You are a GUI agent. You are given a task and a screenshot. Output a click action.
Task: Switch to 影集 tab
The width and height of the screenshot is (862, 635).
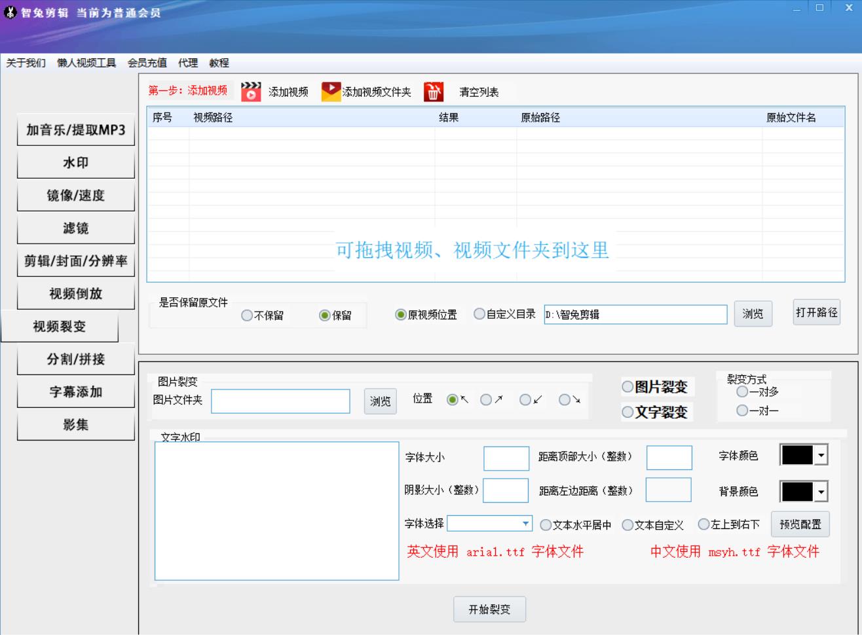coord(76,424)
